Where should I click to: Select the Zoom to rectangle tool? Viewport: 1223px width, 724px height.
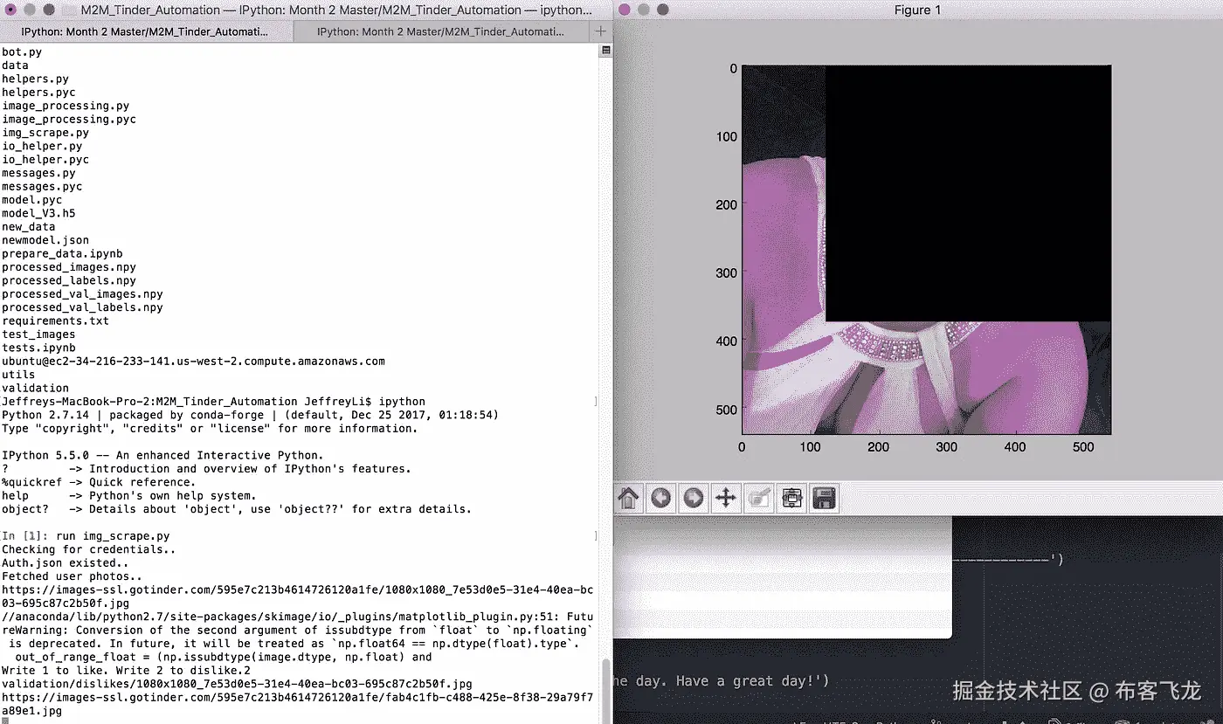pyautogui.click(x=758, y=498)
